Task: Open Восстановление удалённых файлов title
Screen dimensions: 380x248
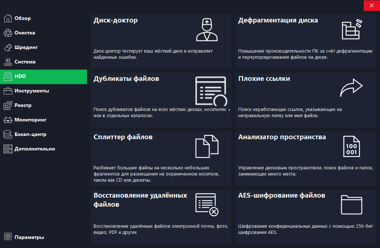Action: click(x=140, y=200)
